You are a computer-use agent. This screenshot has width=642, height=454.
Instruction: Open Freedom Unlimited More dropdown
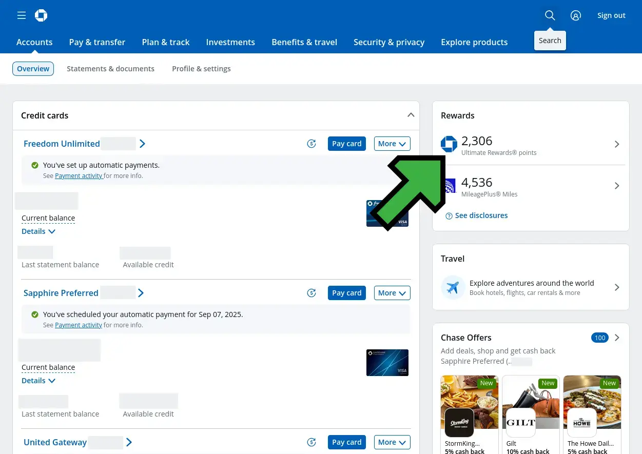pos(392,144)
